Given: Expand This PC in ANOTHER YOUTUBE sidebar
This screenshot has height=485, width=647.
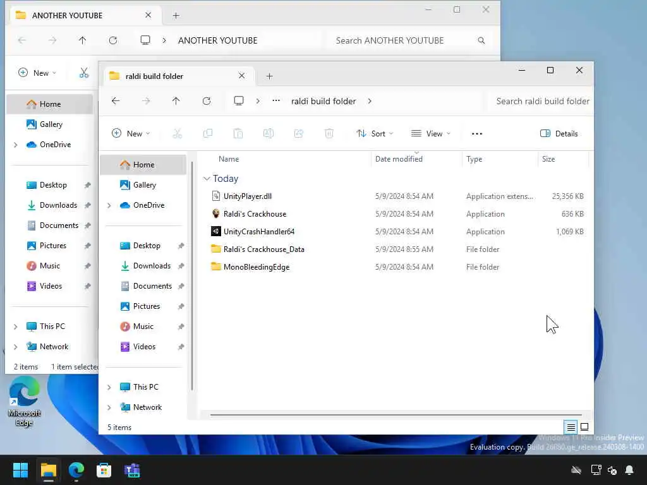Looking at the screenshot, I should point(16,326).
